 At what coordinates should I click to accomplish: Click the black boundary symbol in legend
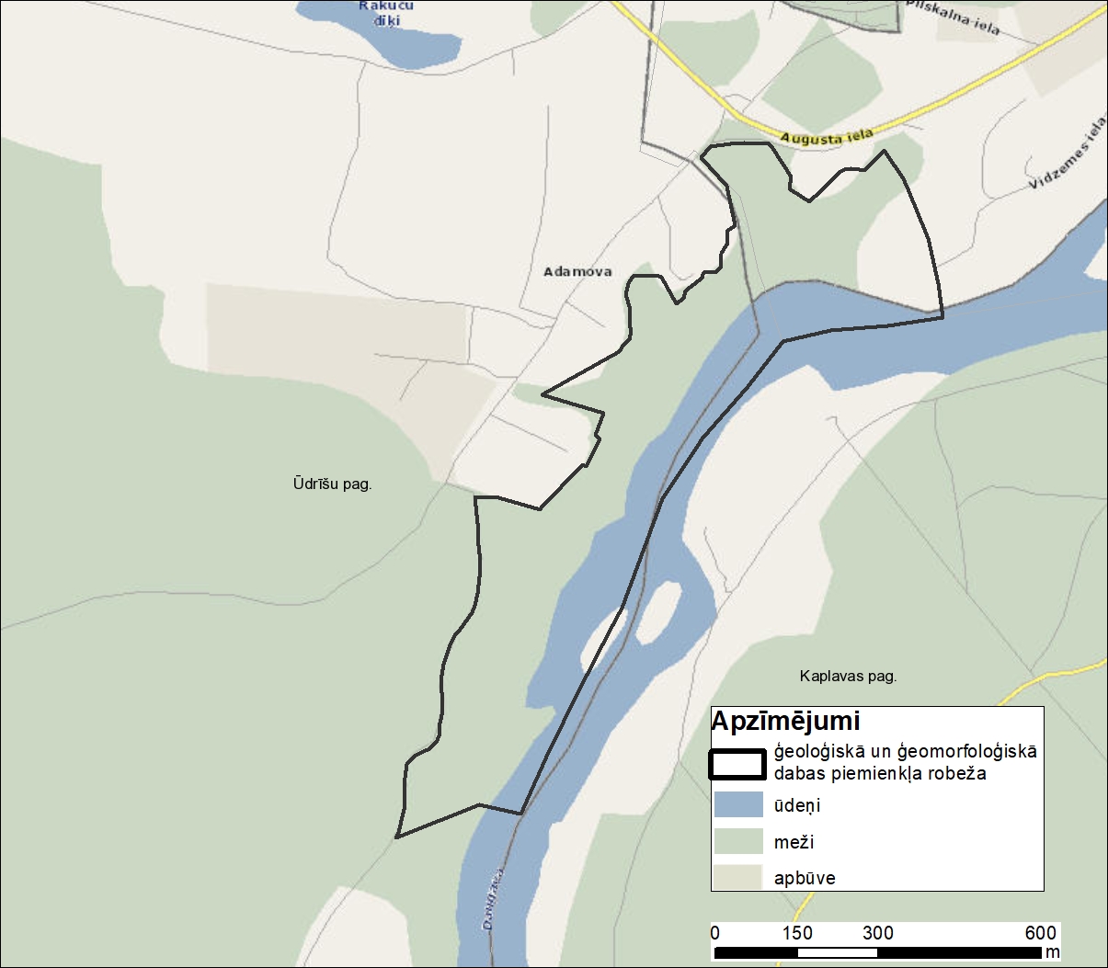click(737, 764)
